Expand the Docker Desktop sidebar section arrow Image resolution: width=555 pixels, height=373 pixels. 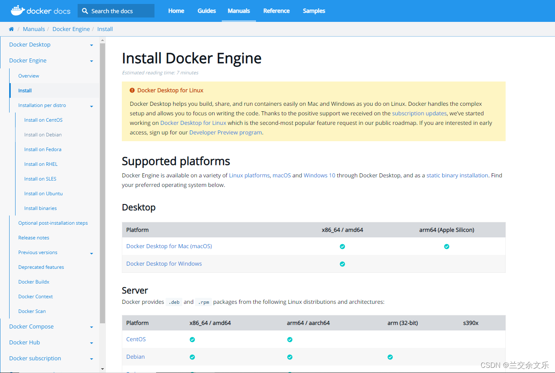tap(92, 45)
